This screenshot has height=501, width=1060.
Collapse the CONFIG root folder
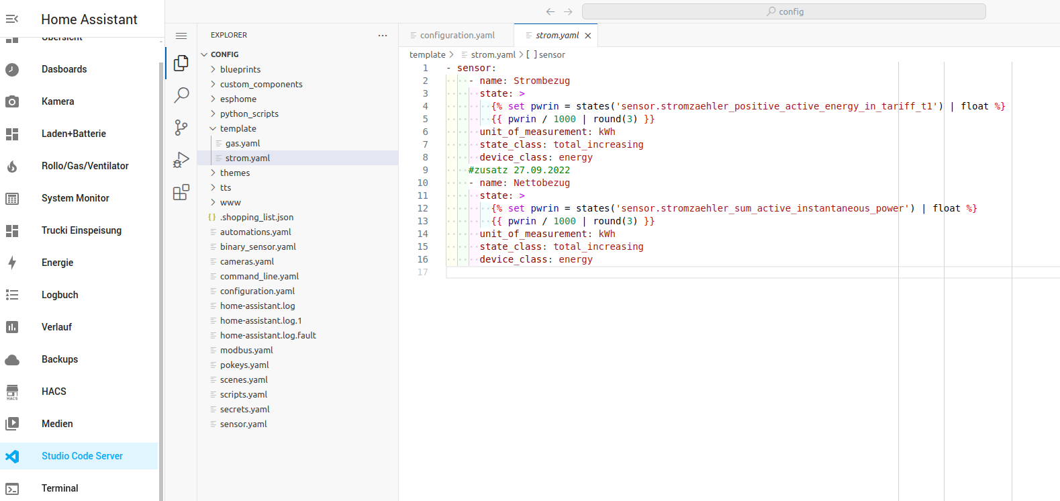coord(204,54)
